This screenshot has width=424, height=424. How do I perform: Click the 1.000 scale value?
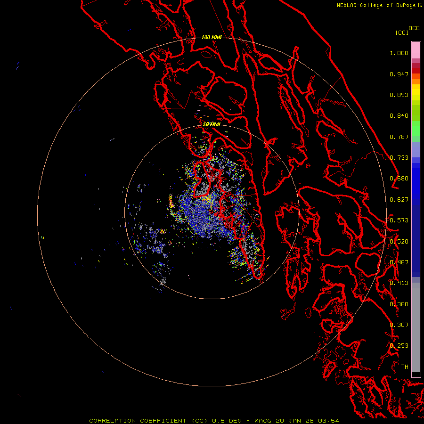pos(399,53)
